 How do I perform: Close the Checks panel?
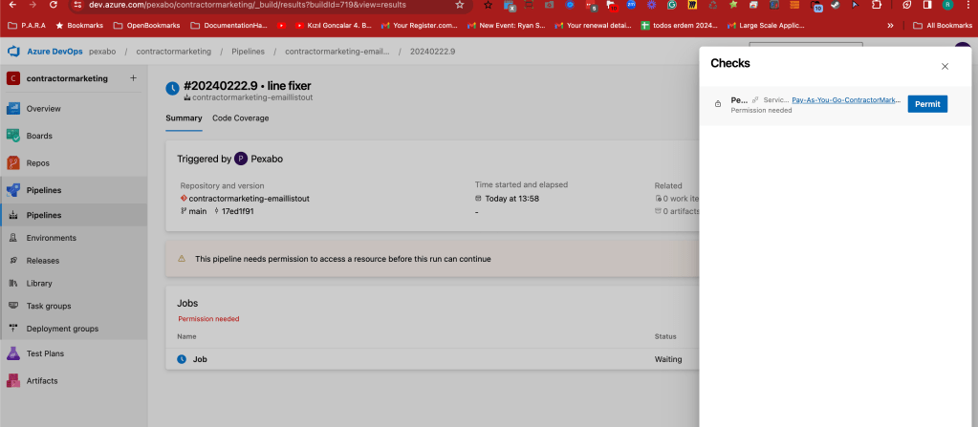pyautogui.click(x=945, y=66)
